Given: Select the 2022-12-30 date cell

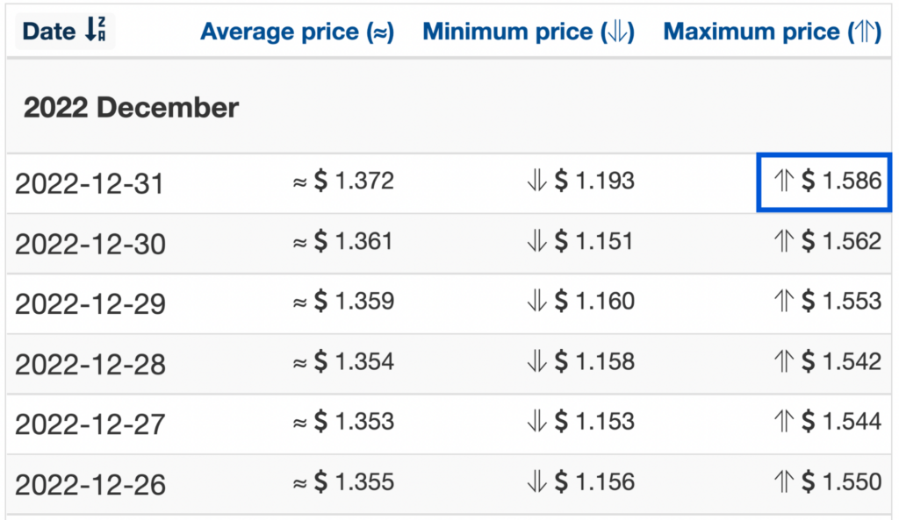Looking at the screenshot, I should click(x=90, y=244).
